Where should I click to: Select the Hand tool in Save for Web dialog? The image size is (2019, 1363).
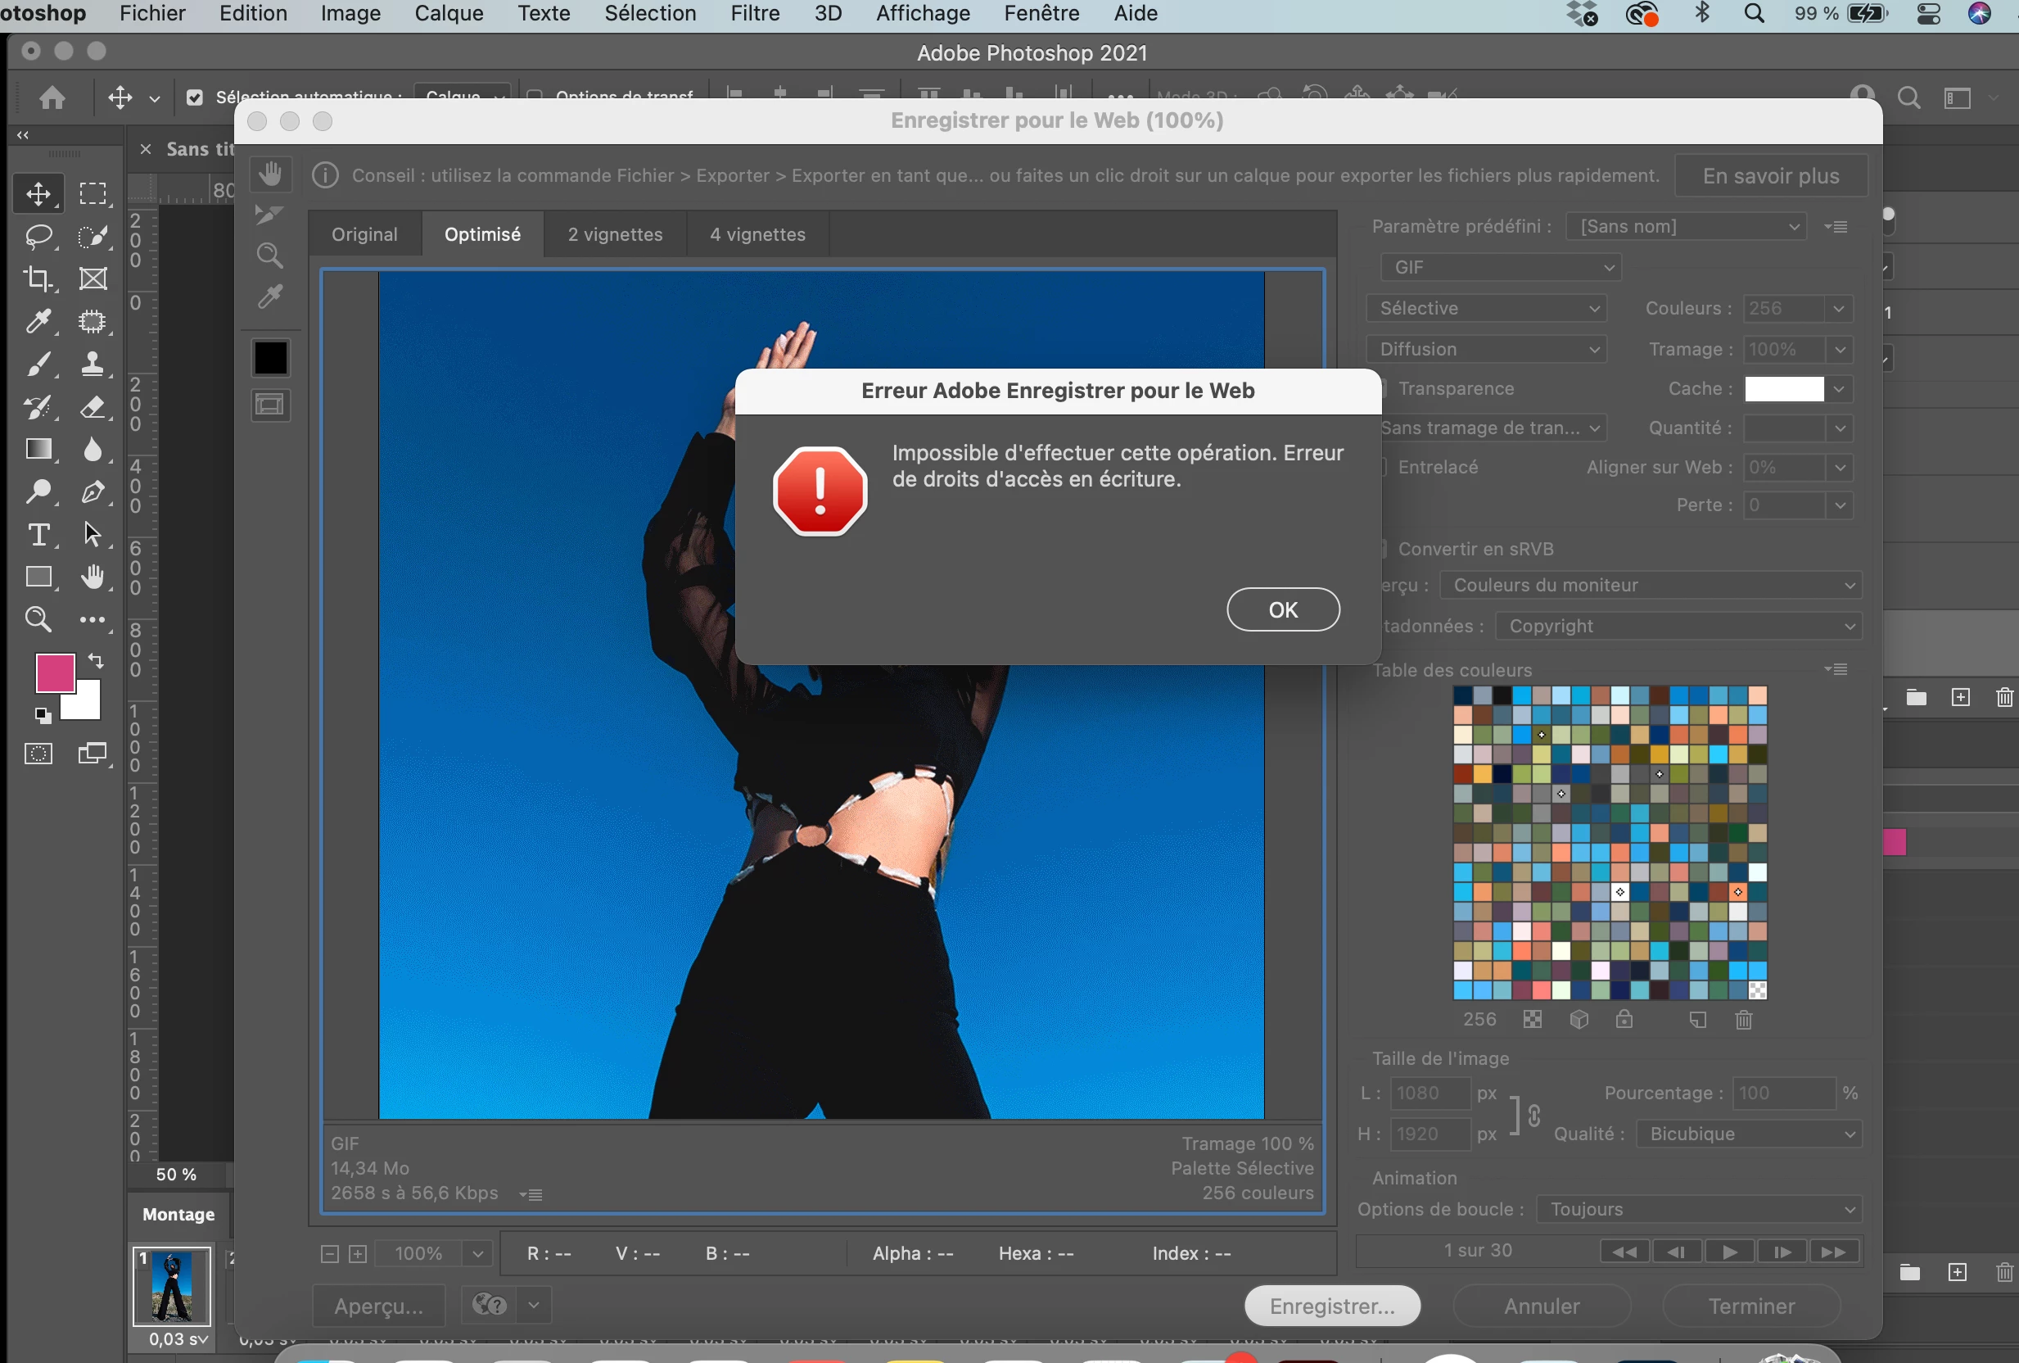(270, 174)
